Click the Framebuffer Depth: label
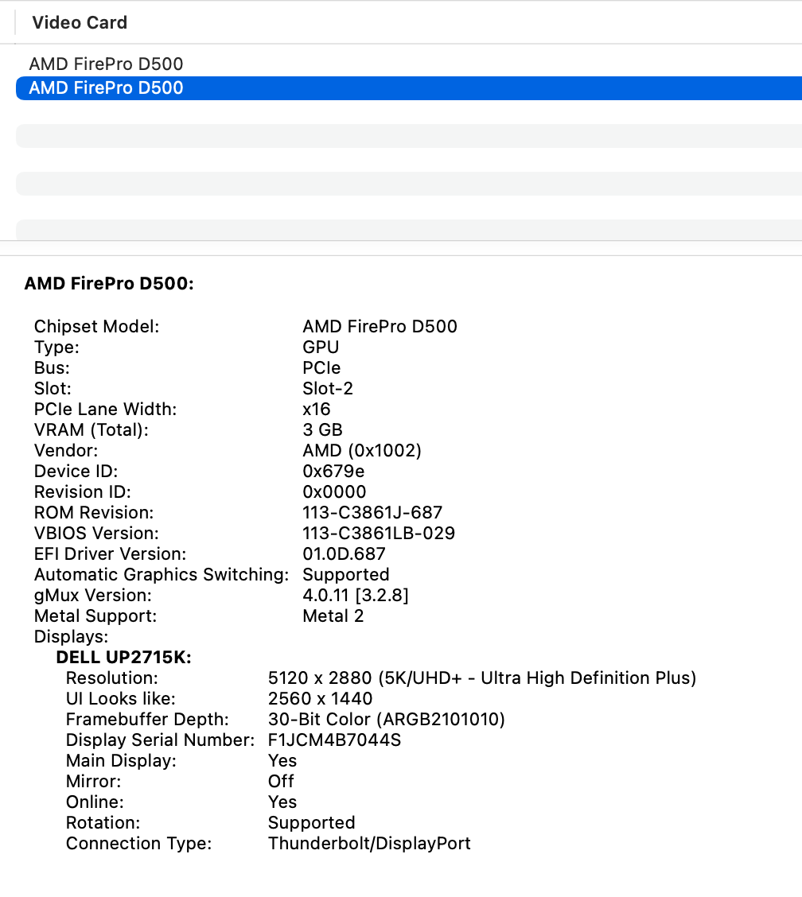 (147, 719)
